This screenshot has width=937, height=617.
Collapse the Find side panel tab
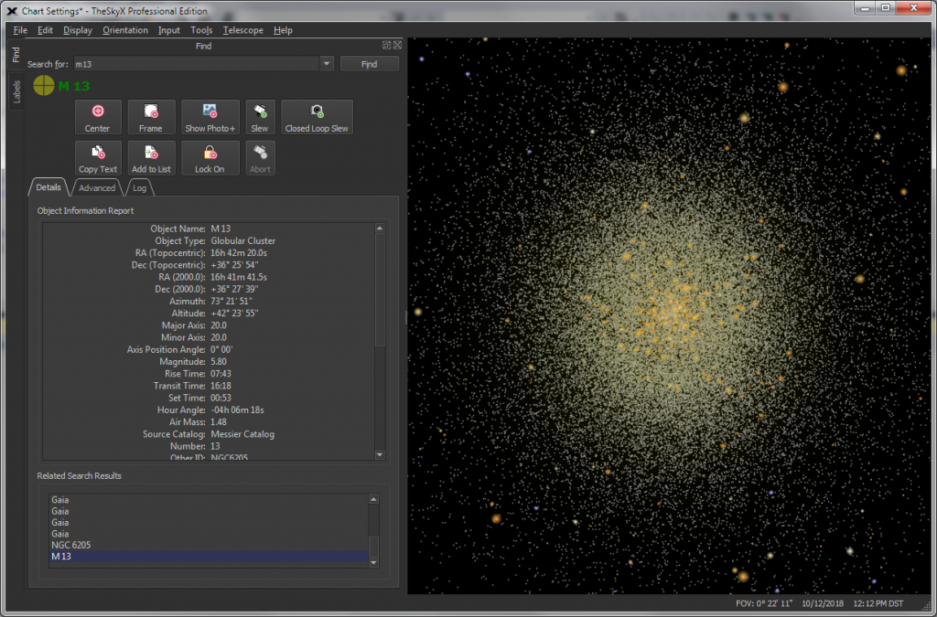point(16,55)
